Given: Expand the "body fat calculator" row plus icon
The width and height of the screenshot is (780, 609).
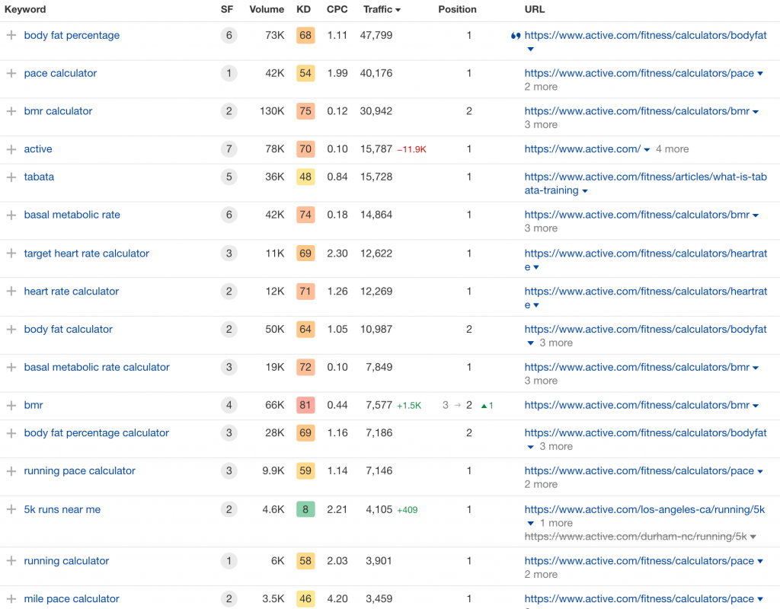Looking at the screenshot, I should click(x=11, y=329).
